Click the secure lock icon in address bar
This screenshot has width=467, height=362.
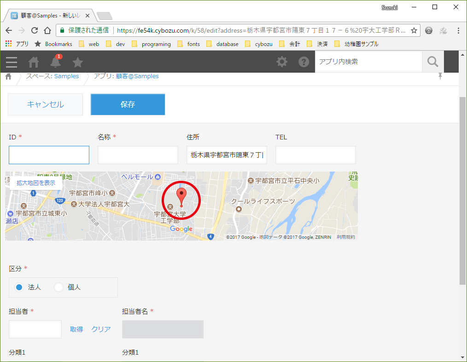click(x=62, y=30)
